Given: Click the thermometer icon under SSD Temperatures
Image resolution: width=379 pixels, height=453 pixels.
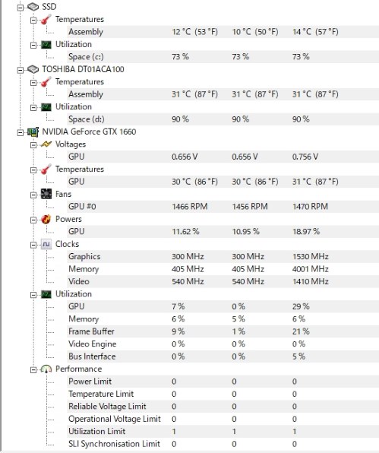Looking at the screenshot, I should pyautogui.click(x=46, y=19).
